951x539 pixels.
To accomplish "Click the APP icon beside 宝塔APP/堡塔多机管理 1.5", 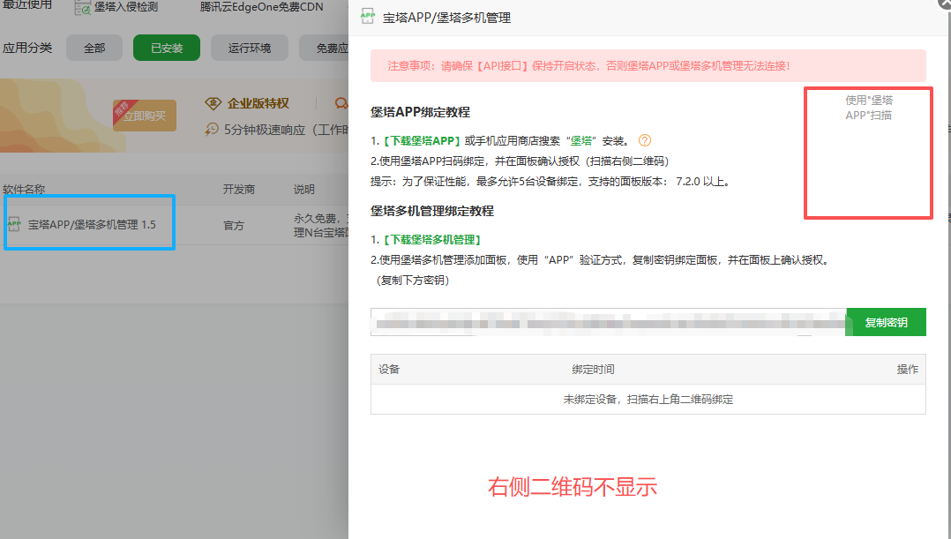I will 14,224.
